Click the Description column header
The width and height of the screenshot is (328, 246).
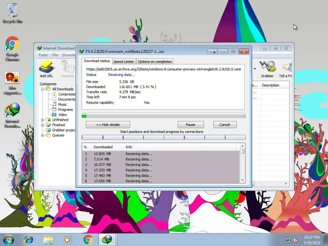(275, 85)
